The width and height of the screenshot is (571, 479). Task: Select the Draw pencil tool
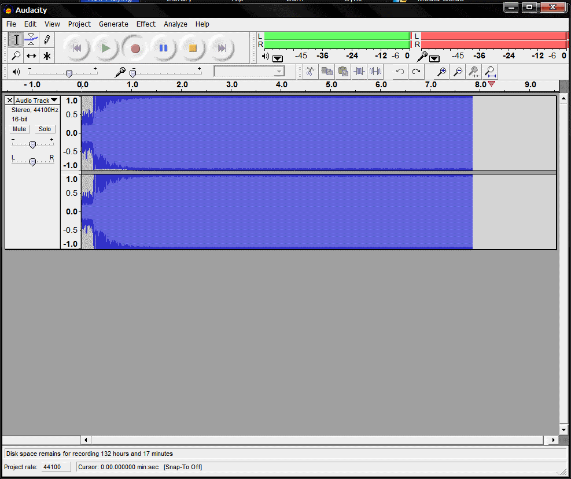47,40
